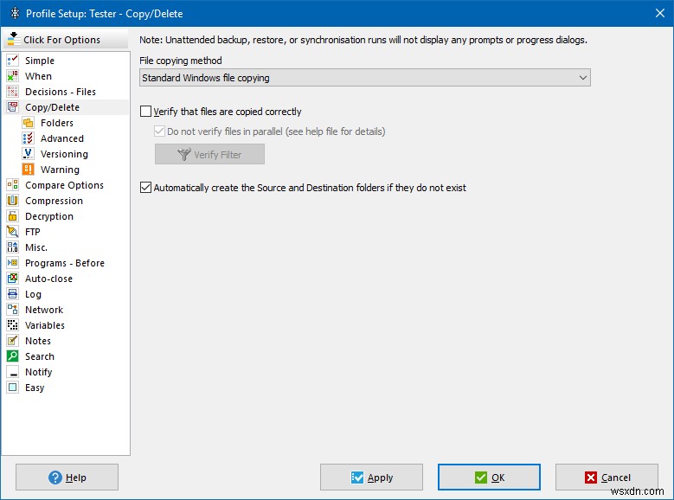Click the Verify Filter button
This screenshot has height=500, width=674.
tap(209, 154)
